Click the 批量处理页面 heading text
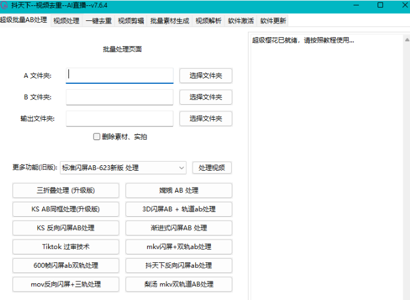Screen dimensions: 410x300 pos(122,49)
